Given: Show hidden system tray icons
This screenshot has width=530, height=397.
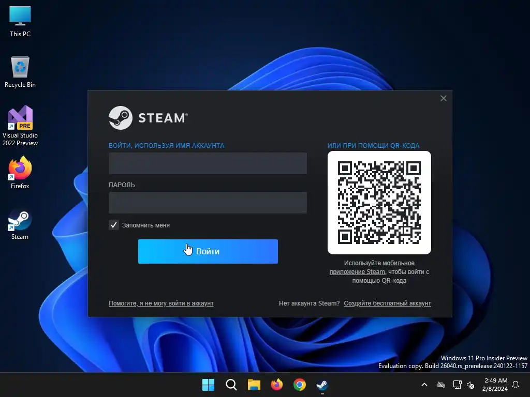Looking at the screenshot, I should (x=424, y=385).
